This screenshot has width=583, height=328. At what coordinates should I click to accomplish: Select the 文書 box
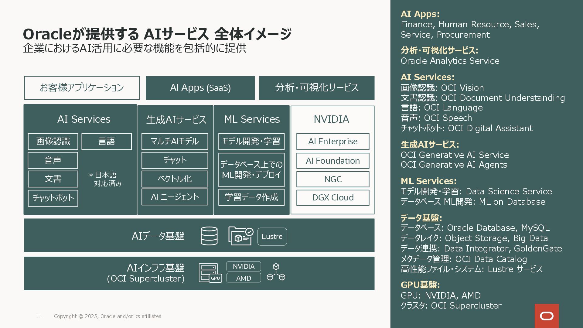53,179
